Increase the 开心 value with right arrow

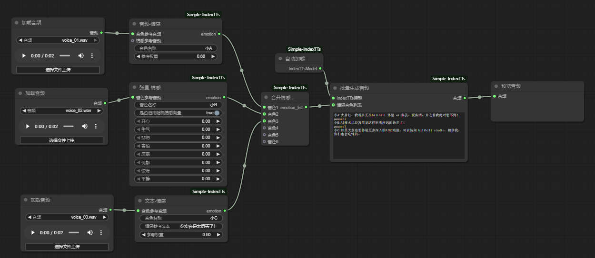[x=218, y=121]
